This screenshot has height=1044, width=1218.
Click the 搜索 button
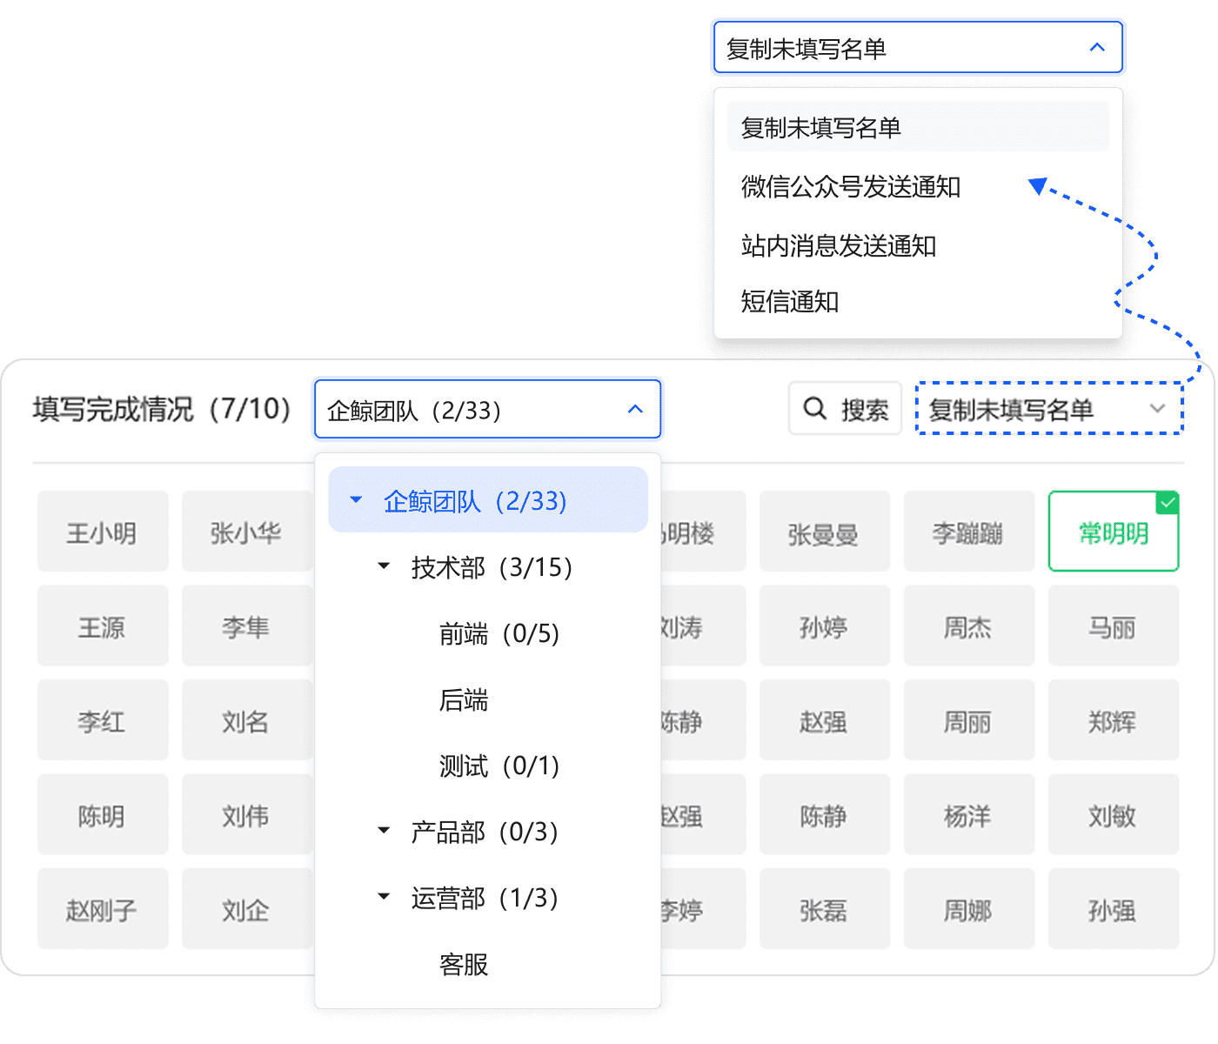point(845,409)
